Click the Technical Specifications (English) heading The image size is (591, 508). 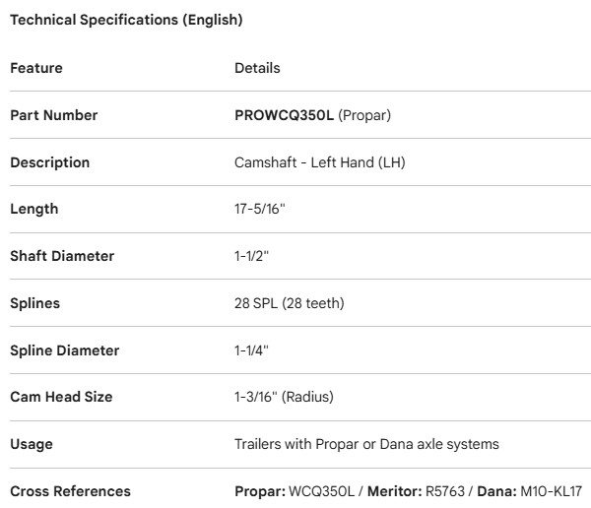pyautogui.click(x=126, y=20)
